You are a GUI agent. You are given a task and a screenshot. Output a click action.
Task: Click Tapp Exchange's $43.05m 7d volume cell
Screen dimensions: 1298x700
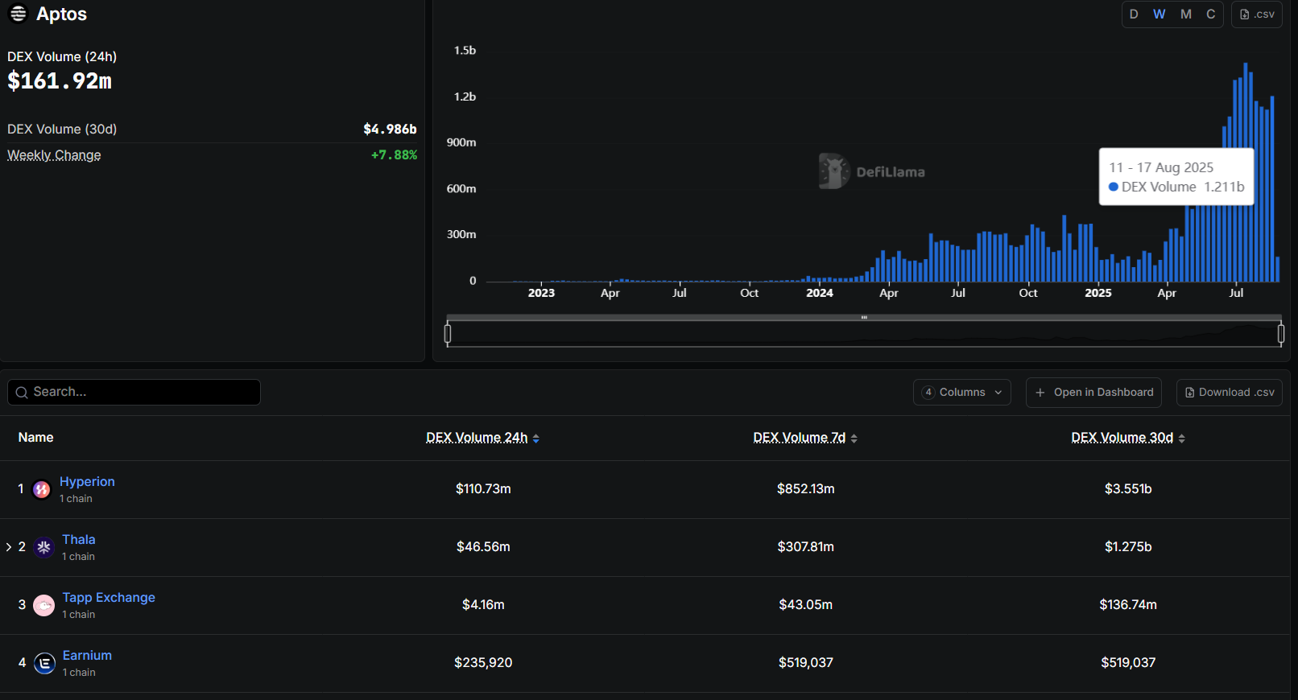(x=806, y=605)
